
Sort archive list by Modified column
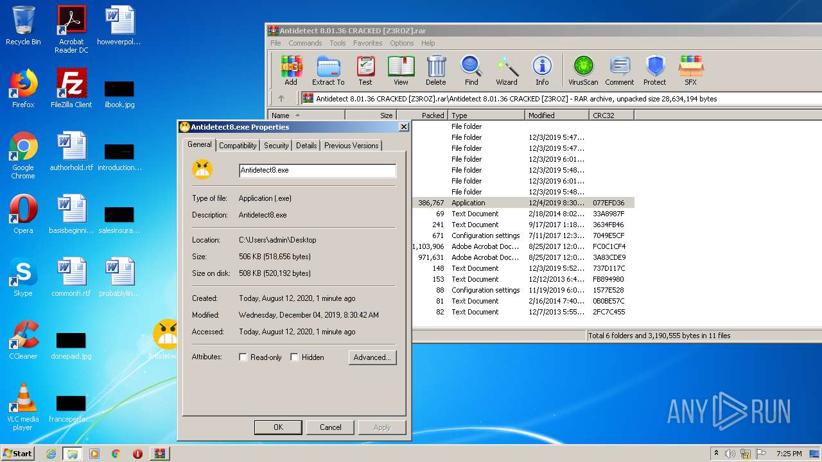point(557,116)
